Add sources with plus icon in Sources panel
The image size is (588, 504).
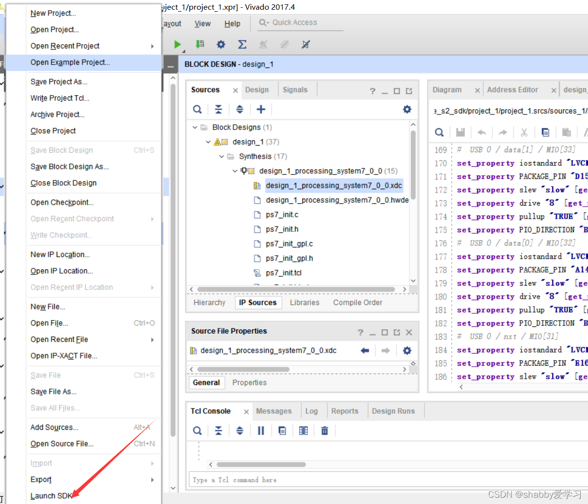point(261,109)
